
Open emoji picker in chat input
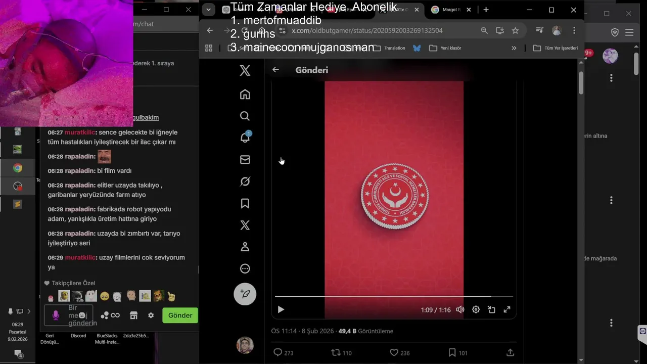point(82,315)
